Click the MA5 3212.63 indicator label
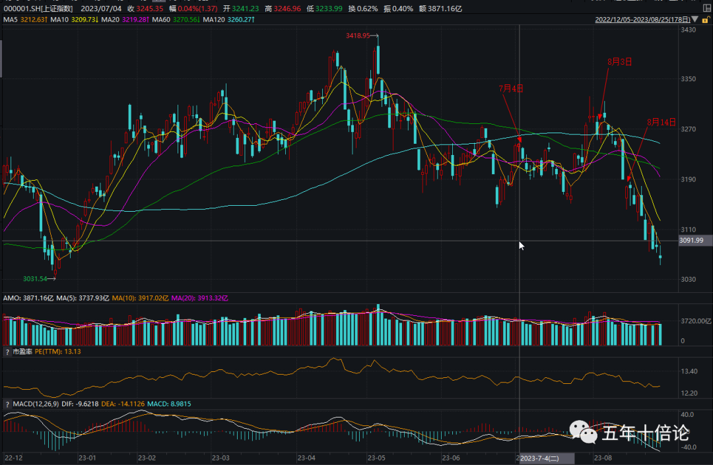 tap(26, 20)
